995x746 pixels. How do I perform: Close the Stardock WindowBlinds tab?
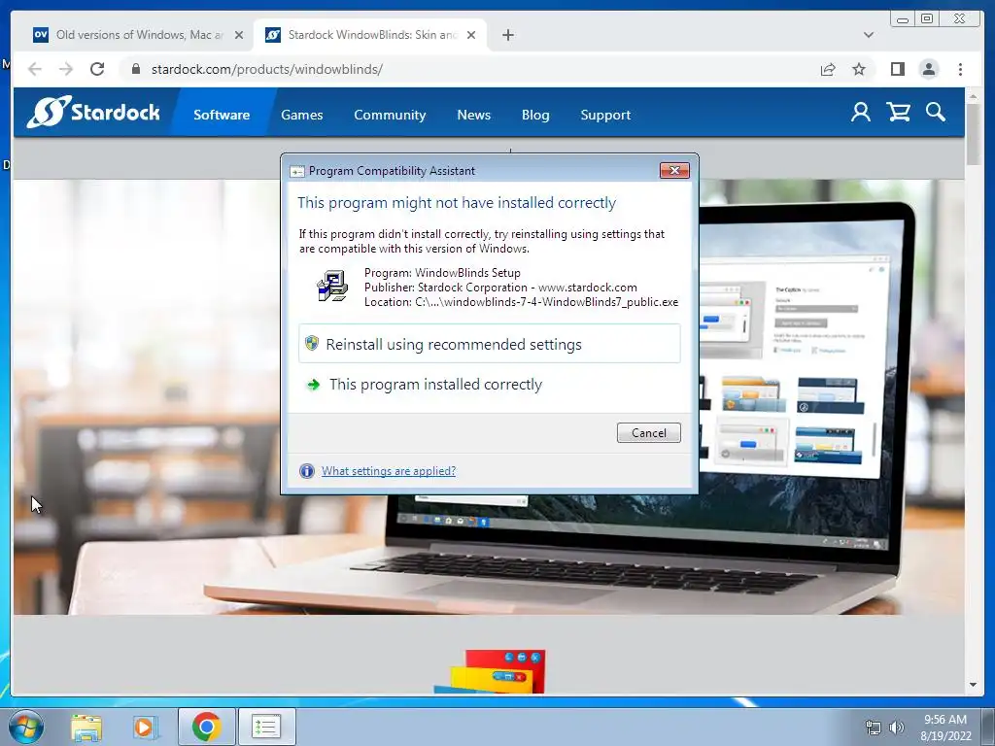471,35
